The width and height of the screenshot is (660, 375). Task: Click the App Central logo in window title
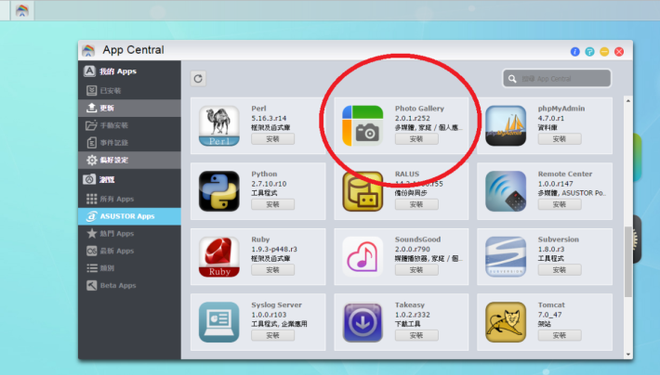point(88,50)
